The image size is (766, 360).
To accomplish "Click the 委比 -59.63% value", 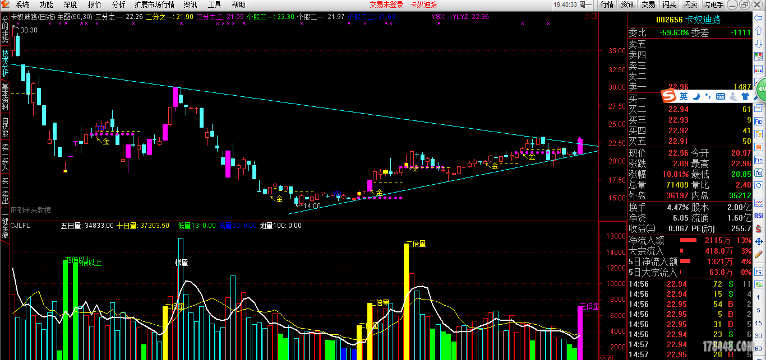I will tap(674, 32).
